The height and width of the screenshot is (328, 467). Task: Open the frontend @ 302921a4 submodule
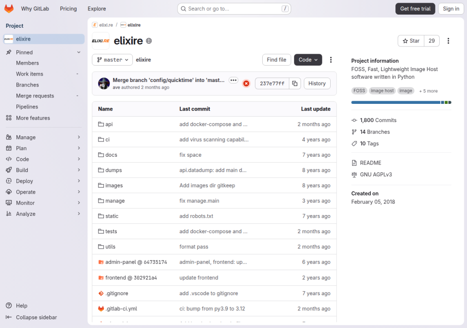pos(131,278)
